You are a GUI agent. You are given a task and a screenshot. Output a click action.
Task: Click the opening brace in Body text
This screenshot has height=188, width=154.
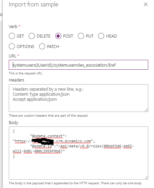(x=14, y=131)
